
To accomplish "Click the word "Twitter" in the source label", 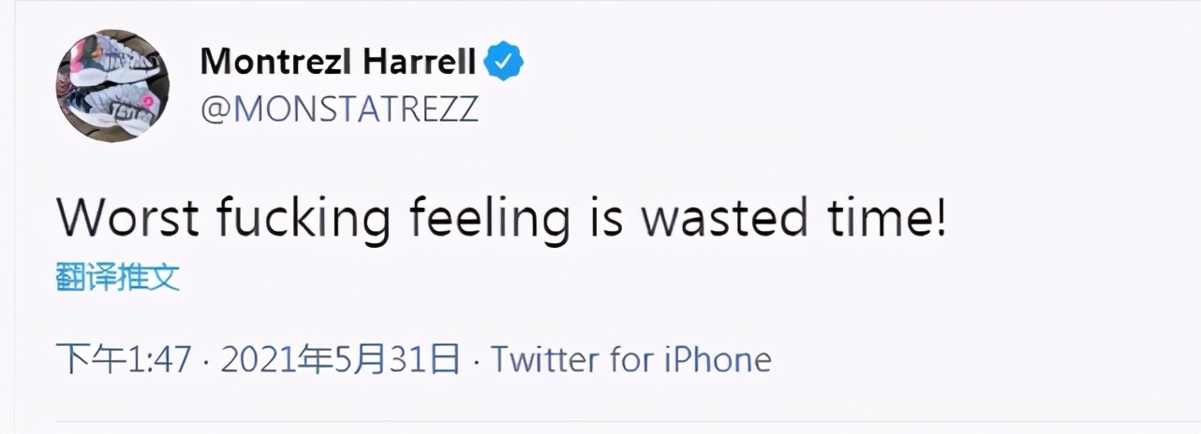I will 545,360.
